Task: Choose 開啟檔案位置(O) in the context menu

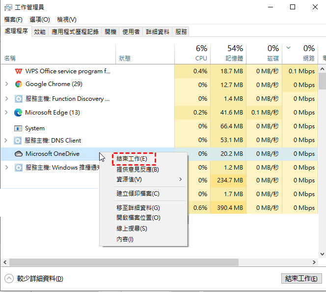Action: tap(138, 218)
